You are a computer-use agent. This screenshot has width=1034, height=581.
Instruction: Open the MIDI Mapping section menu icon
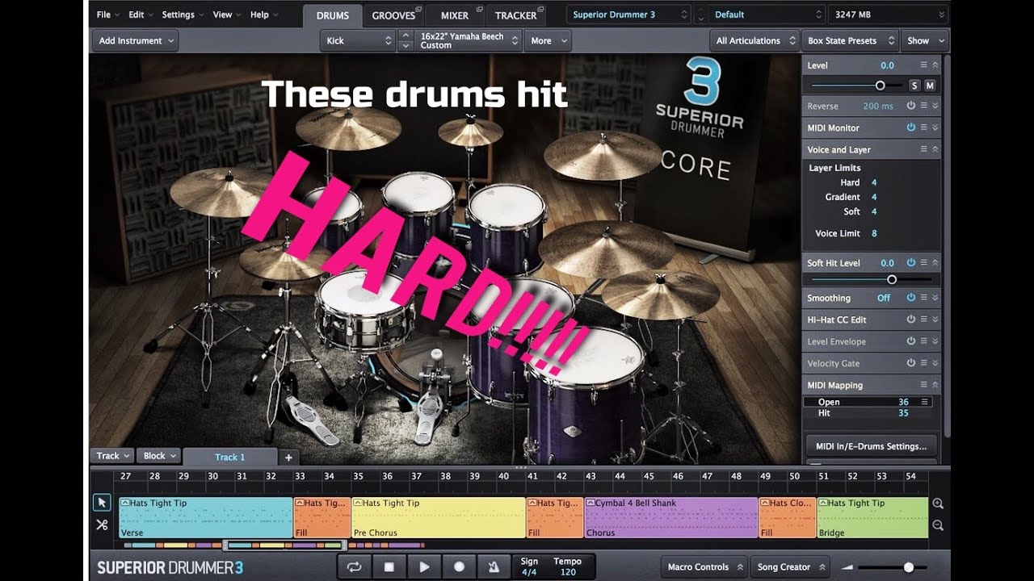924,385
